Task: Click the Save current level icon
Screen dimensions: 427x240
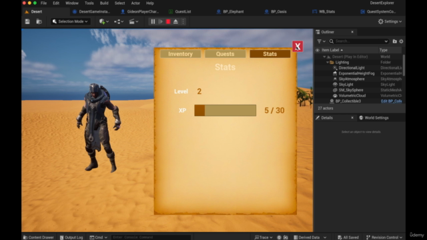Action: coord(27,21)
